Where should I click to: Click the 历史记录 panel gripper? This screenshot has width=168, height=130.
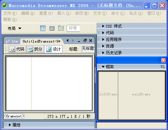[99, 53]
